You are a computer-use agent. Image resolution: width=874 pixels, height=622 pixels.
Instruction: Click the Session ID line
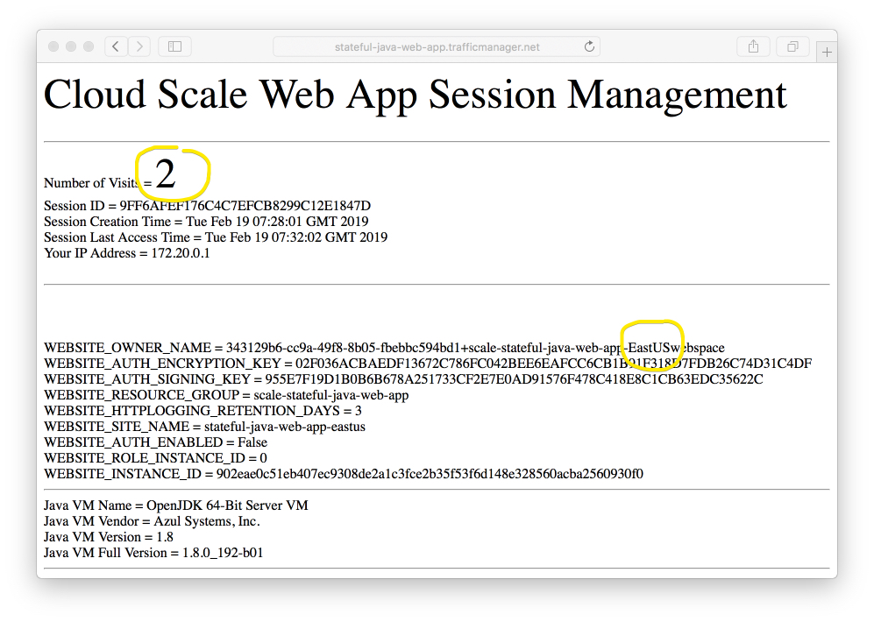click(208, 206)
